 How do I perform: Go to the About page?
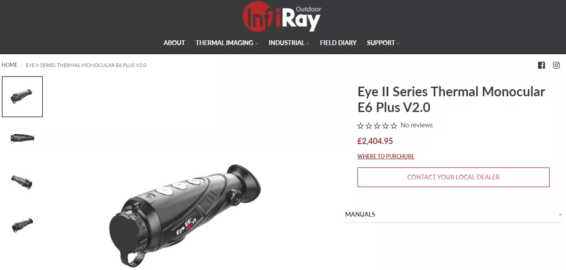point(174,43)
